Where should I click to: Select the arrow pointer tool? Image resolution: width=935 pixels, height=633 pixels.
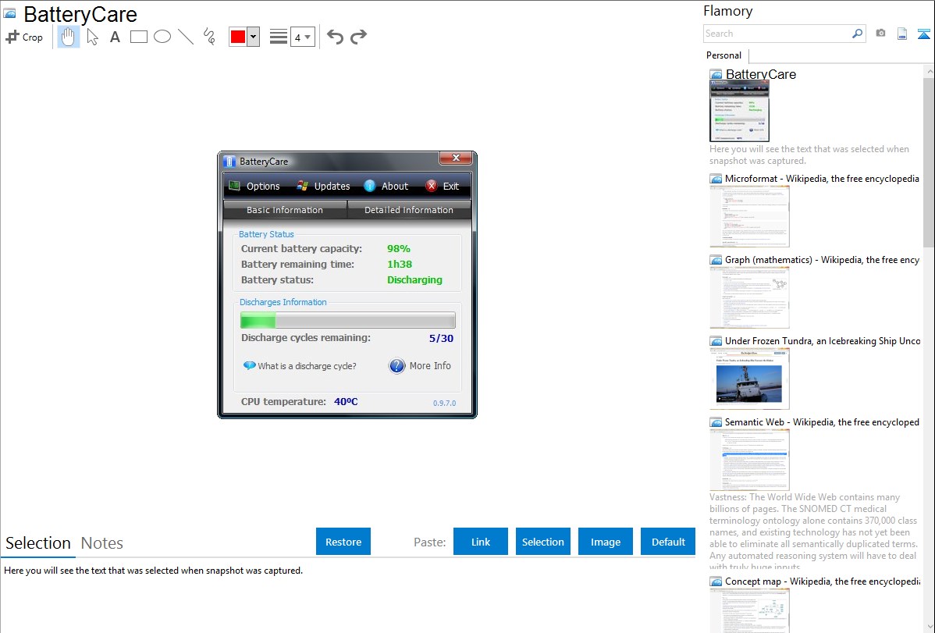tap(92, 37)
